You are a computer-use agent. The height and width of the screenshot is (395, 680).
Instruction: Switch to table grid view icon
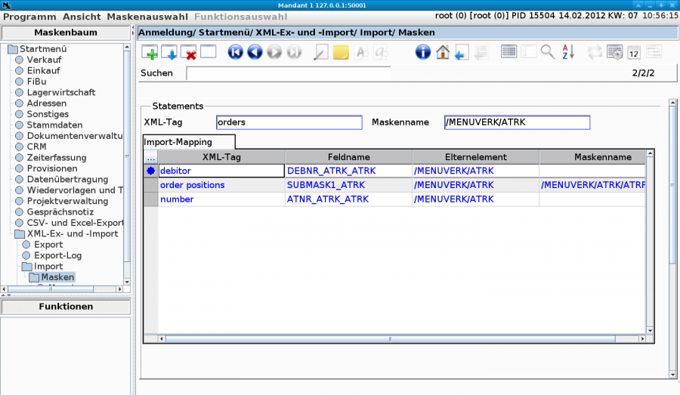point(508,51)
